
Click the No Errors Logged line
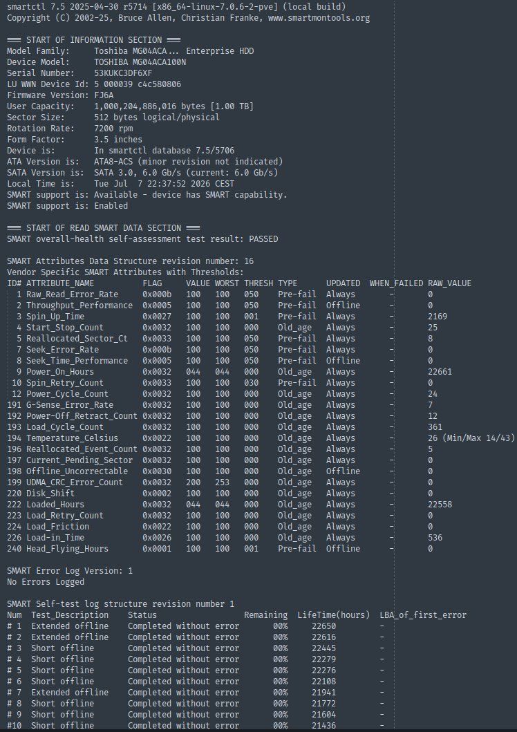(46, 582)
